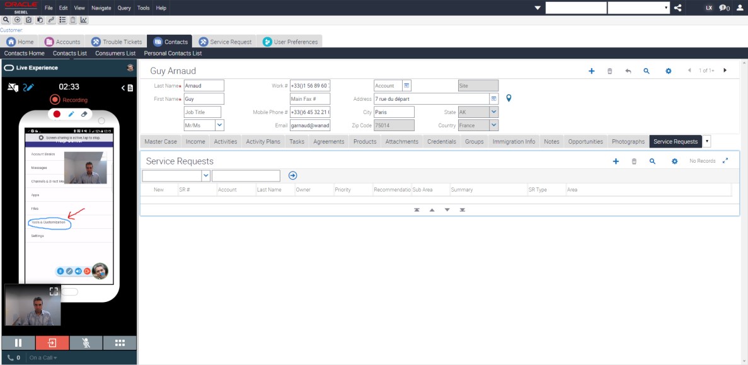The image size is (748, 365).
Task: Open the Mr/Ms title dropdown
Action: [219, 125]
